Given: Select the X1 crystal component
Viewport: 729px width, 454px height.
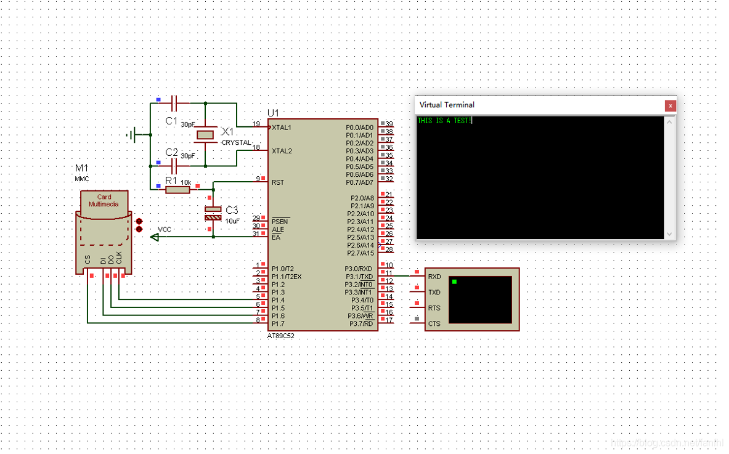Looking at the screenshot, I should pos(205,135).
